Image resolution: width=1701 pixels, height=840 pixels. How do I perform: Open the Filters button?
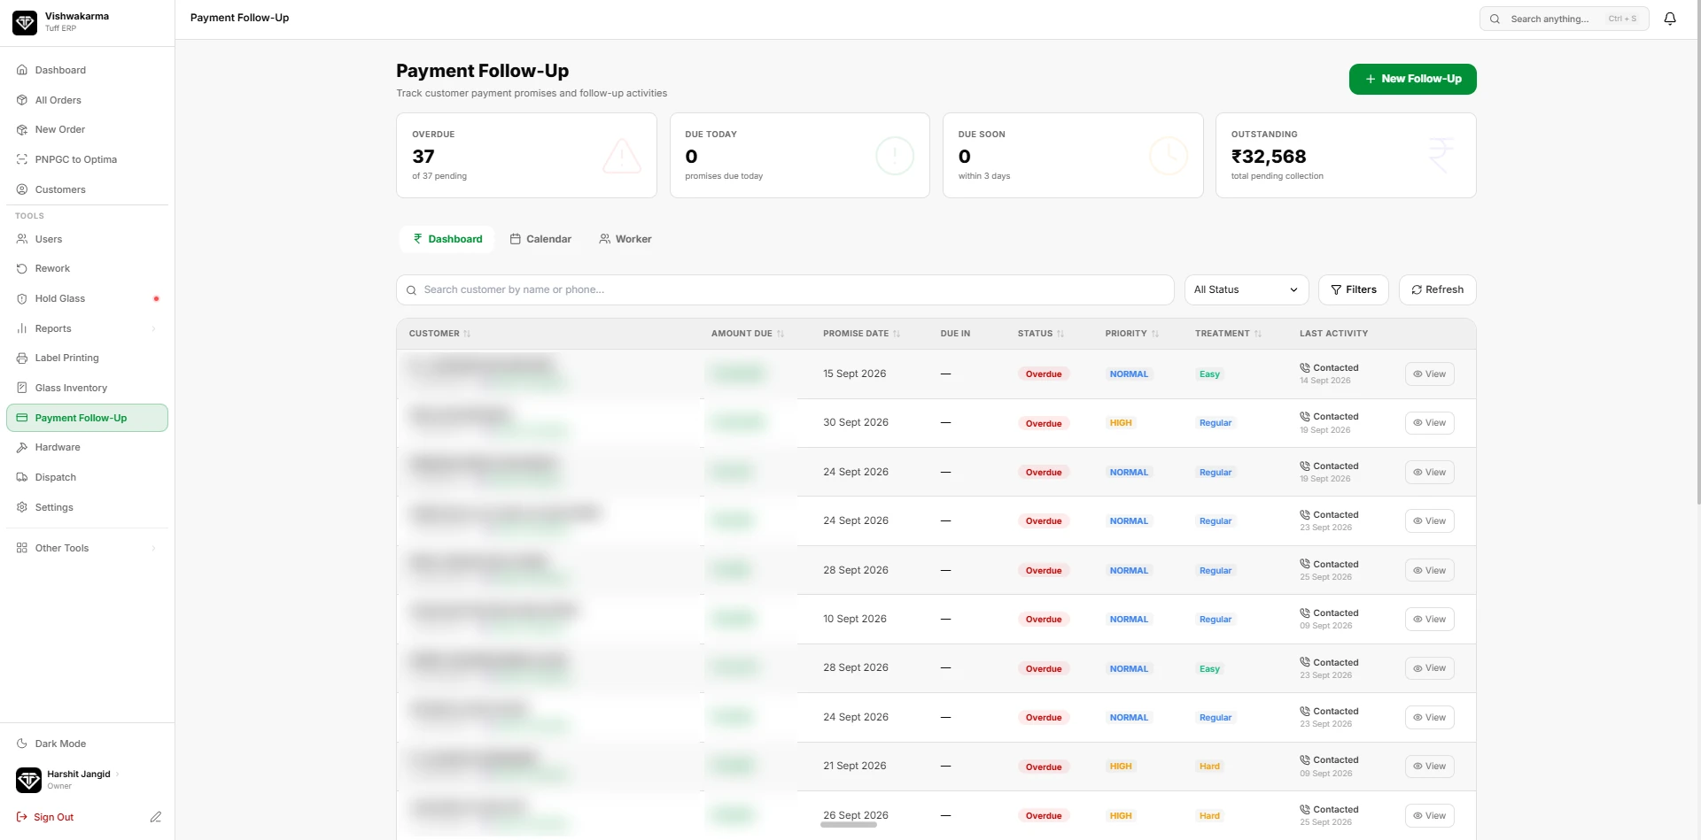coord(1354,289)
